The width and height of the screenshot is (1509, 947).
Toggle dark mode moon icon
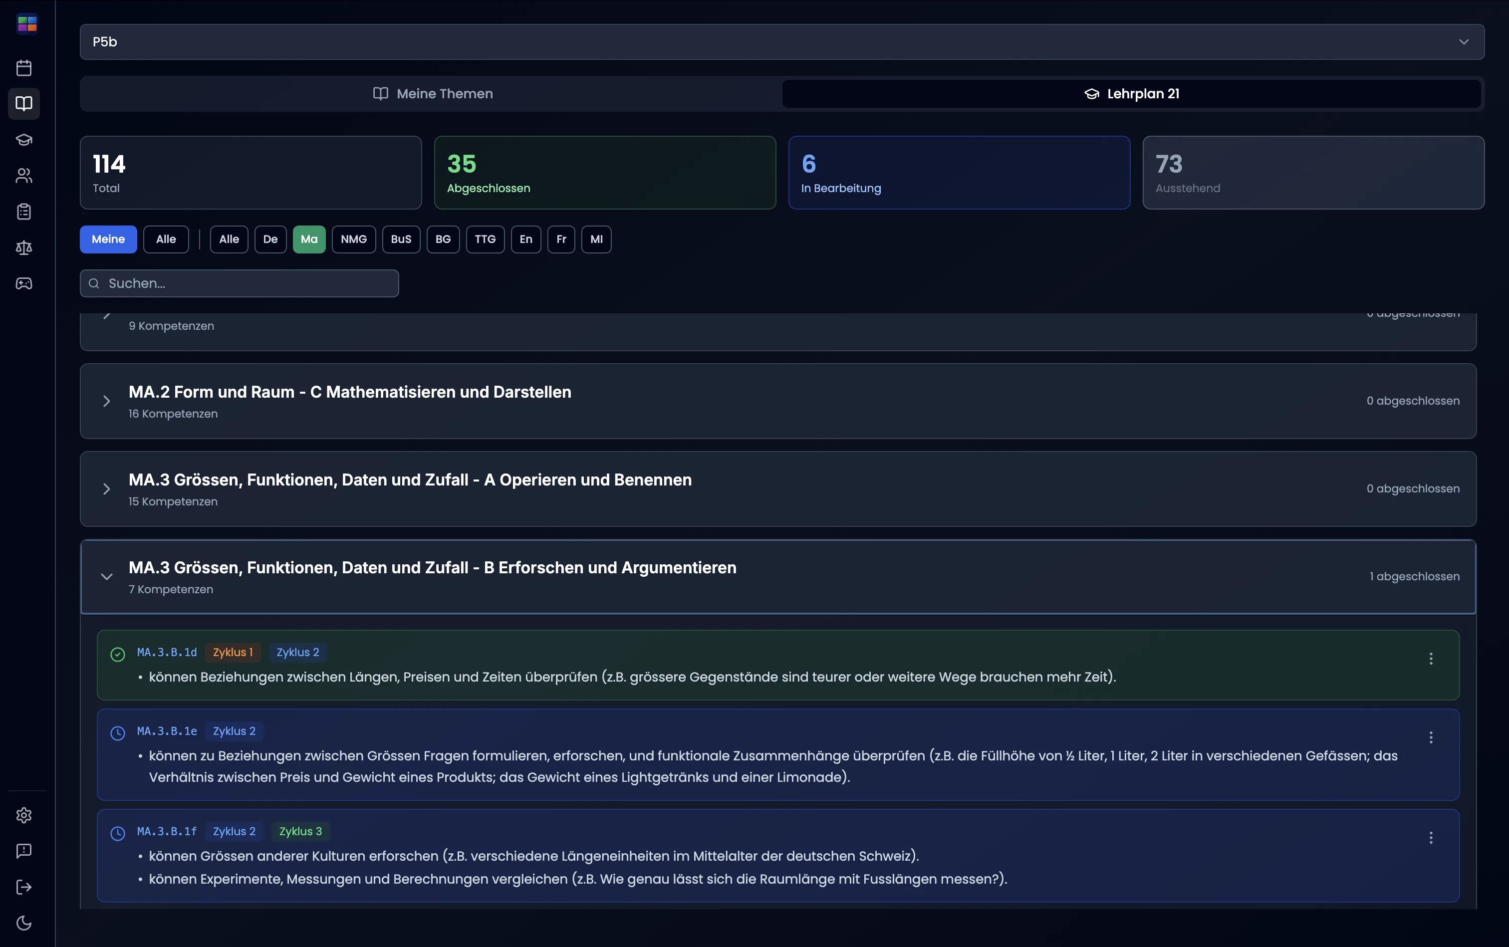pyautogui.click(x=24, y=923)
